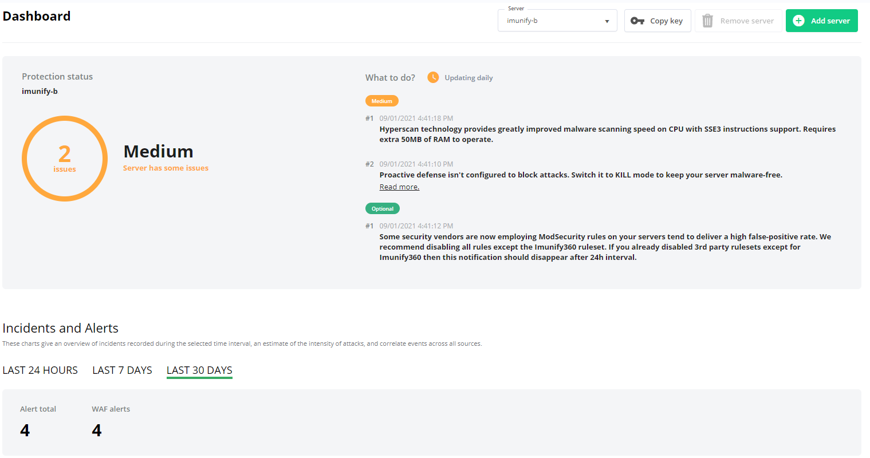This screenshot has width=870, height=458.
Task: Click the plus icon on Add server button
Action: (x=799, y=20)
